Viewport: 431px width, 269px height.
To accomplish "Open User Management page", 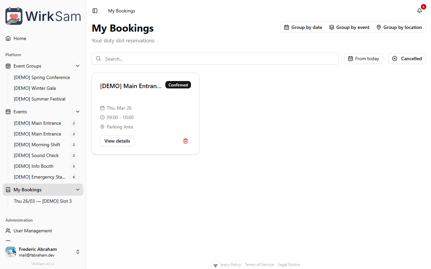I will (43, 231).
